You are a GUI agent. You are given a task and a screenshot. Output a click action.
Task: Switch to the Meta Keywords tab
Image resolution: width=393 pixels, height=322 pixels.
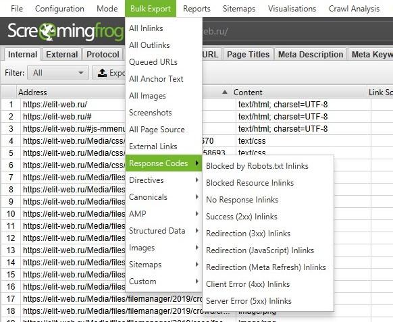(371, 55)
